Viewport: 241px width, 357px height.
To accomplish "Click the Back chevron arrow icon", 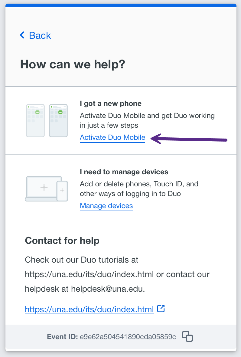I will [x=22, y=35].
